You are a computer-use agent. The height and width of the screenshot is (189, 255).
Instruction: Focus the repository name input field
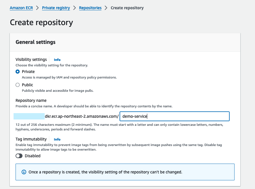pyautogui.click(x=175, y=116)
